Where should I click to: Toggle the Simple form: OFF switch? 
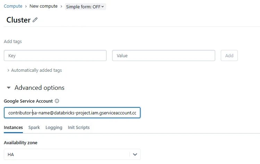(x=83, y=7)
